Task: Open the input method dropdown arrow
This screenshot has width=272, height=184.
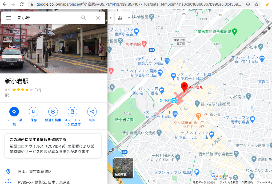Action: (129, 18)
